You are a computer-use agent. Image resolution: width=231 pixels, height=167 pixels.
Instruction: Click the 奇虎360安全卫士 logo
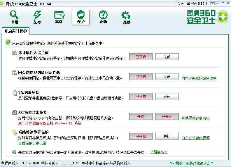(x=207, y=17)
